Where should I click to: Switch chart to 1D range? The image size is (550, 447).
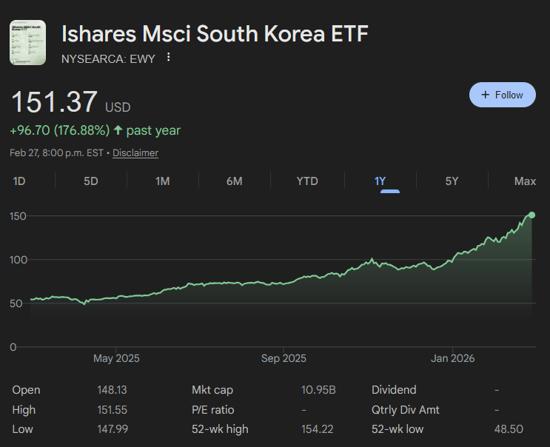[x=19, y=181]
